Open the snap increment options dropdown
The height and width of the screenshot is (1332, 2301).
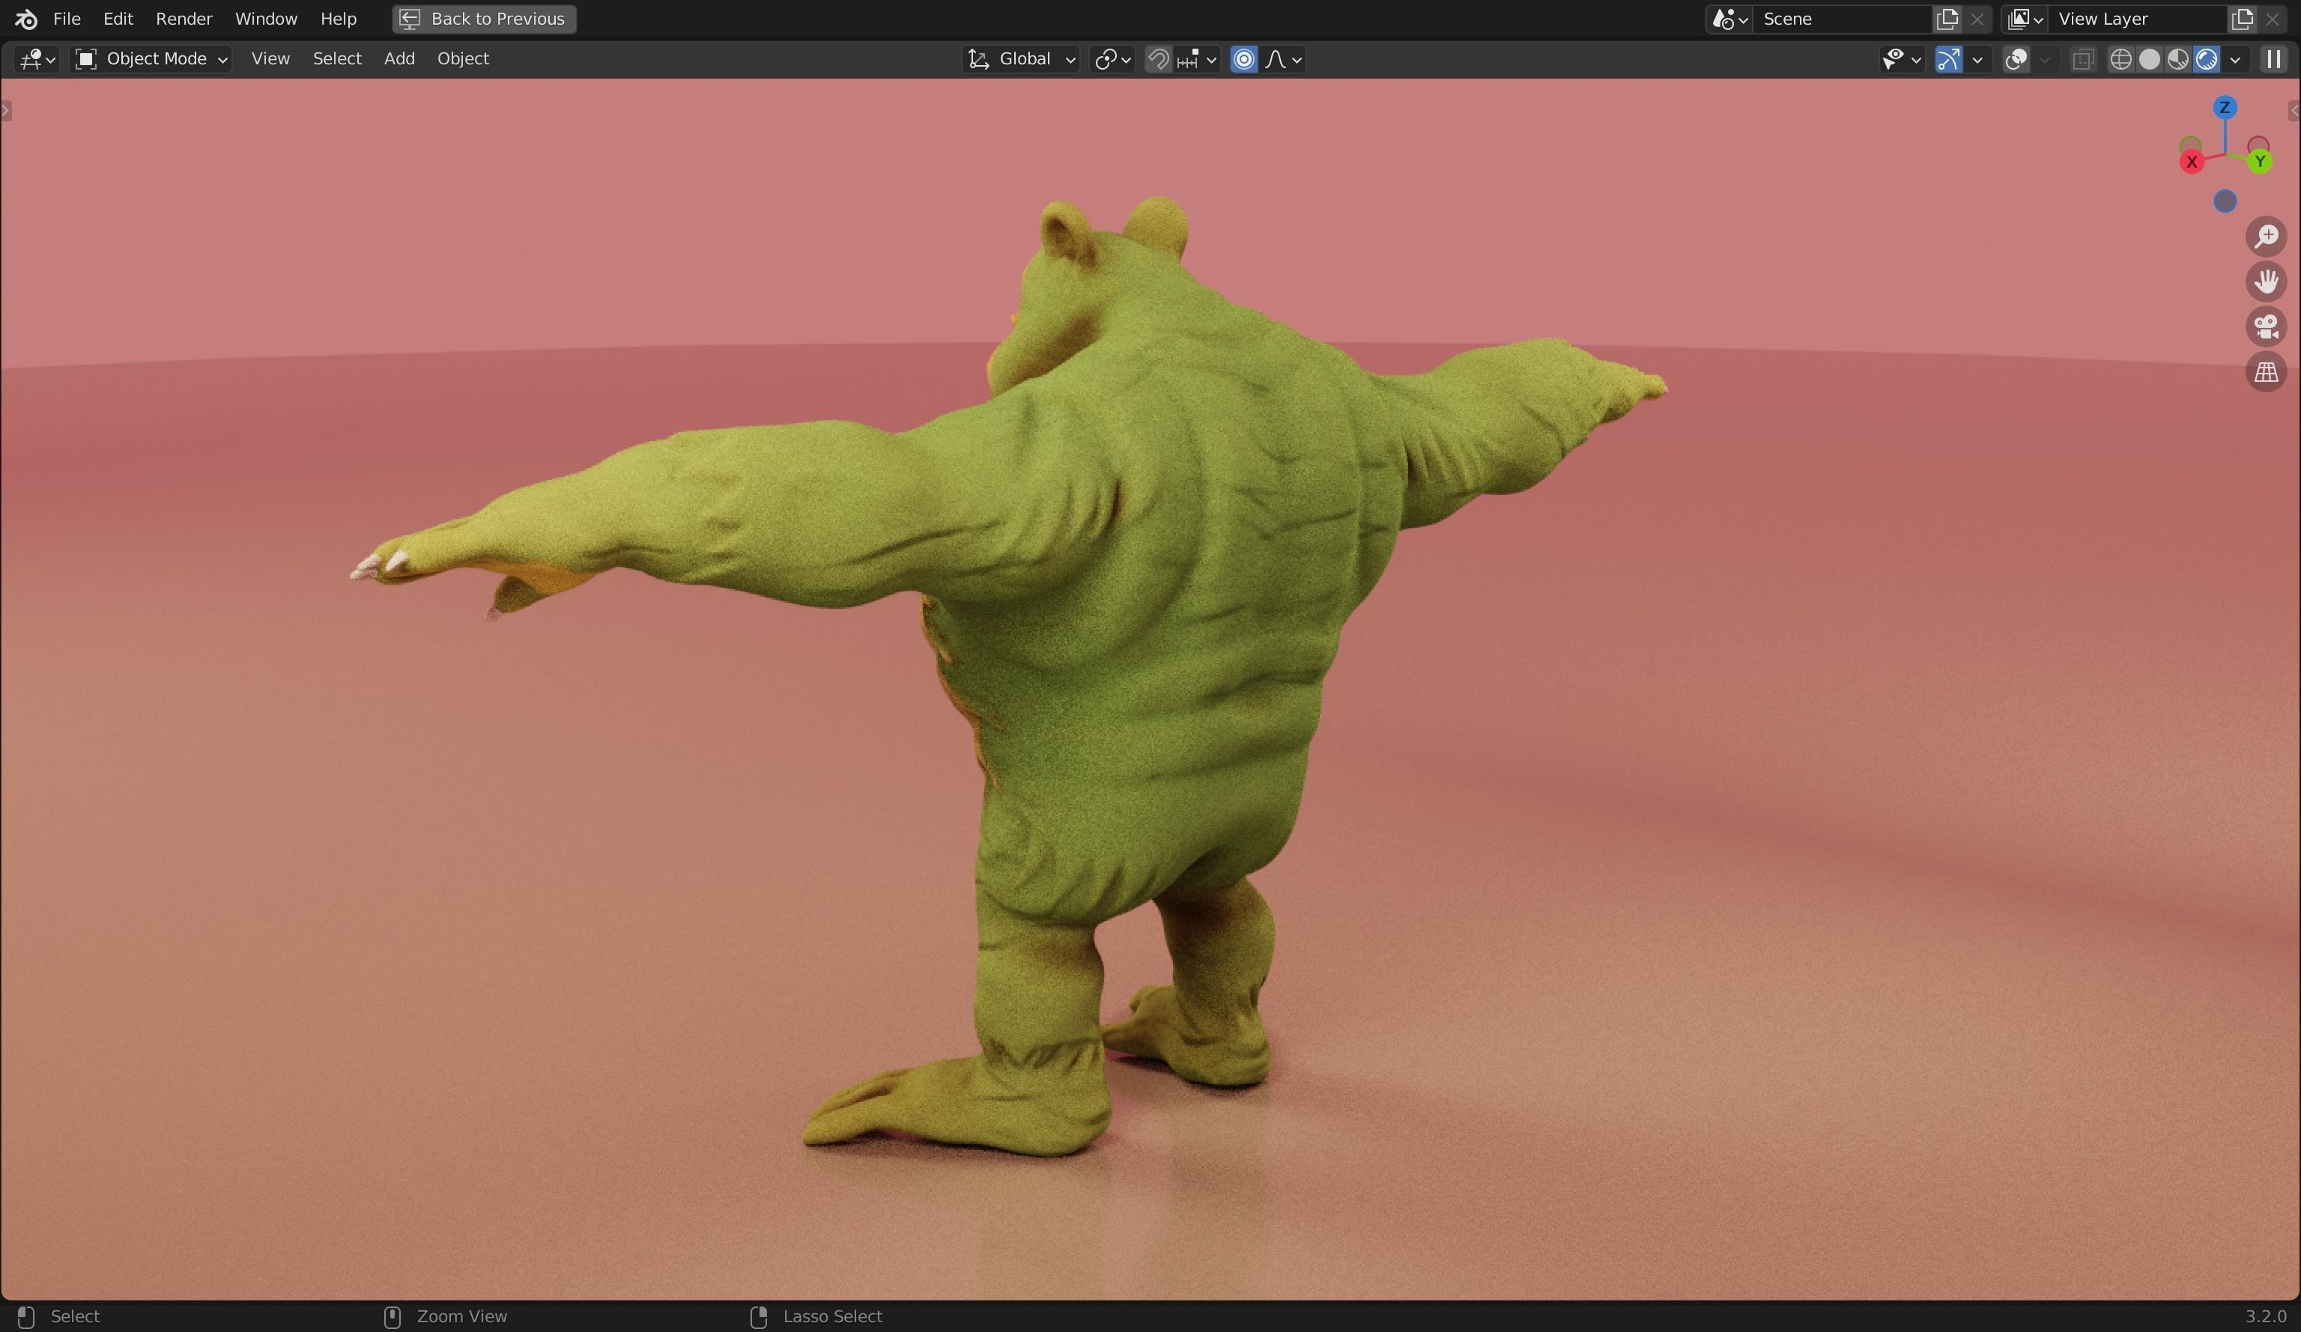[x=1197, y=59]
